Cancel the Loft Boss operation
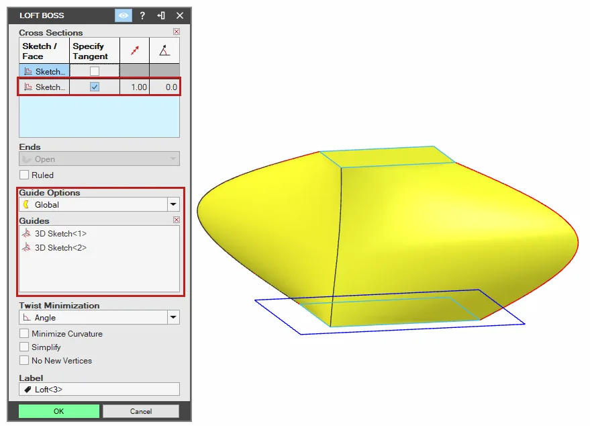The width and height of the screenshot is (590, 426). pos(141,411)
